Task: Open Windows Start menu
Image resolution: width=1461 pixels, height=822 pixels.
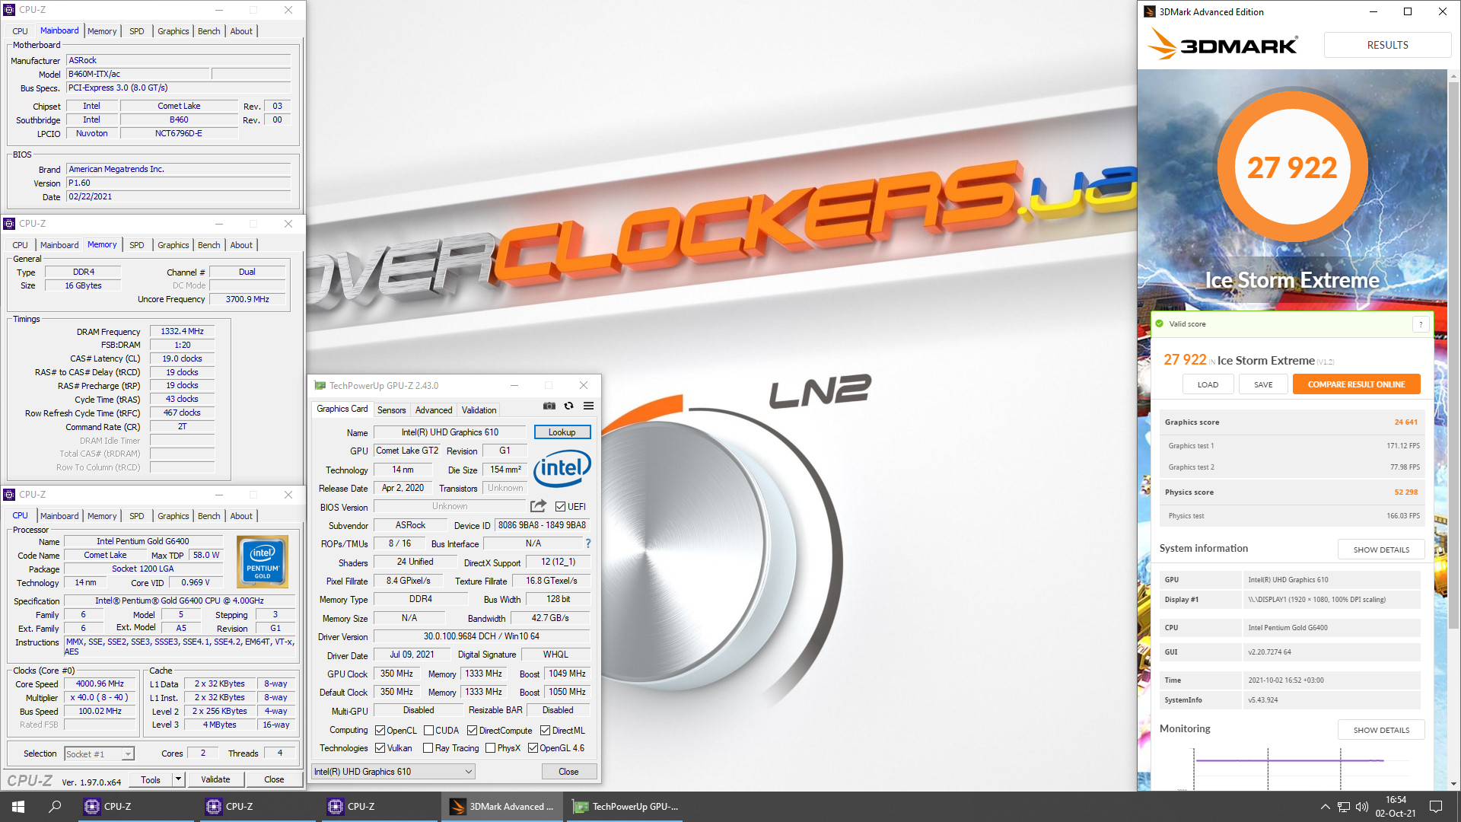Action: [x=18, y=807]
